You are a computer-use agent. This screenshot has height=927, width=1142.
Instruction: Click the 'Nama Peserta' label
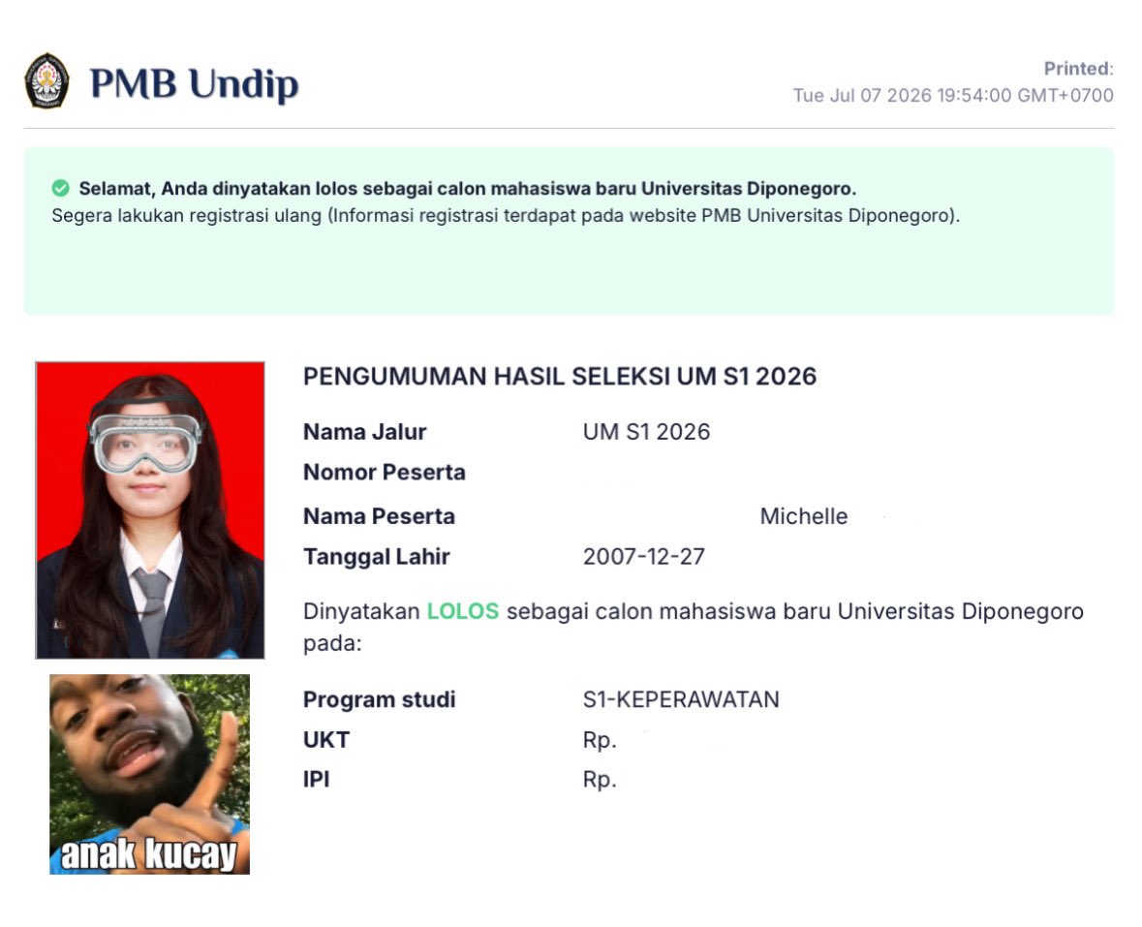379,516
